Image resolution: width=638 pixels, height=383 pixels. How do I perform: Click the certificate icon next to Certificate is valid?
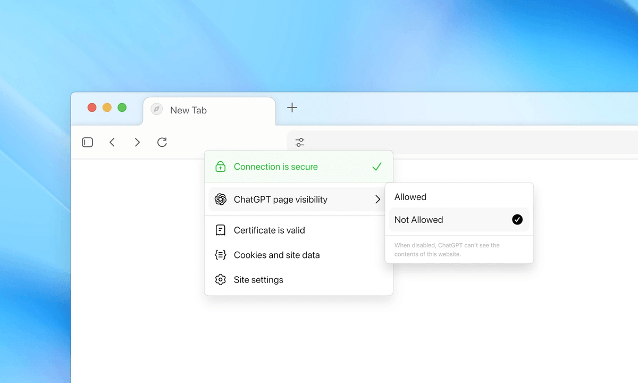point(220,230)
